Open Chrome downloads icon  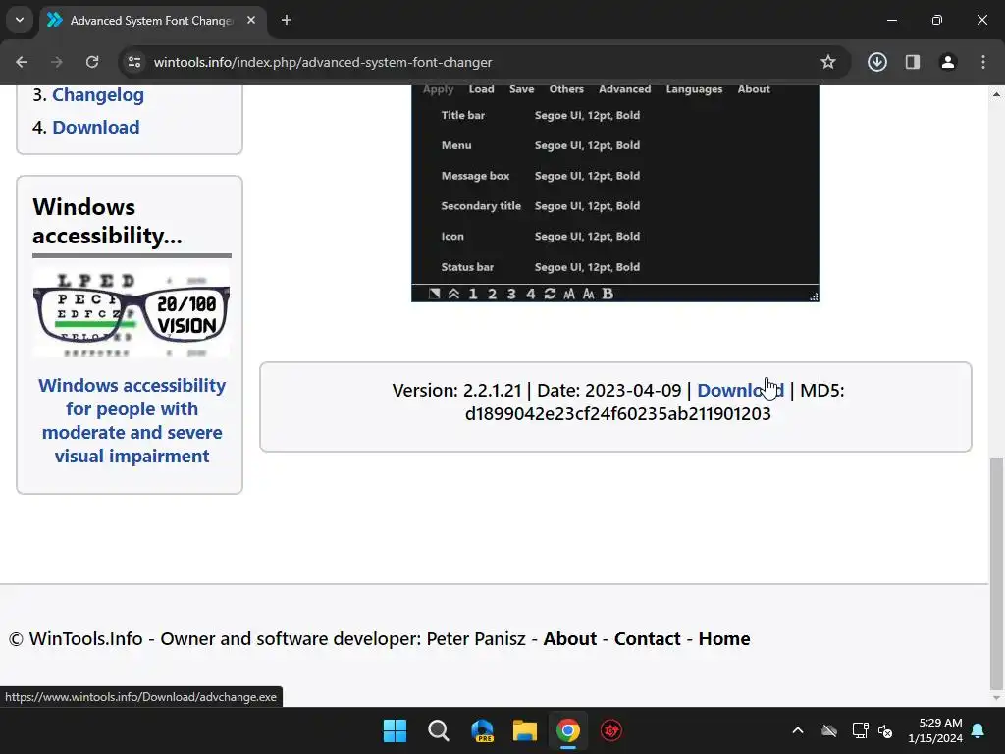[x=877, y=62]
